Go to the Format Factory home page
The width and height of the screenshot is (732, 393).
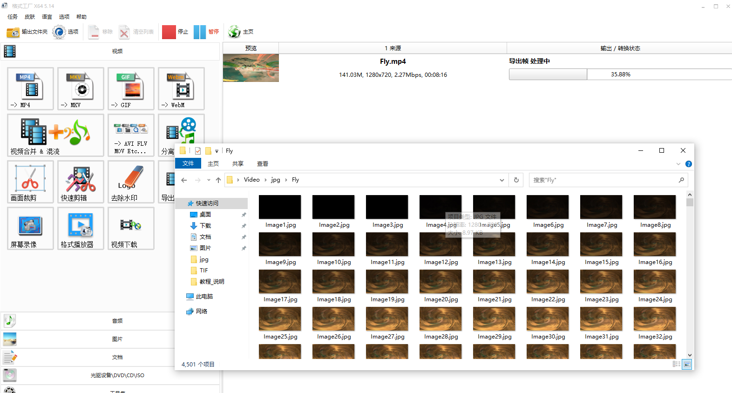click(x=241, y=32)
